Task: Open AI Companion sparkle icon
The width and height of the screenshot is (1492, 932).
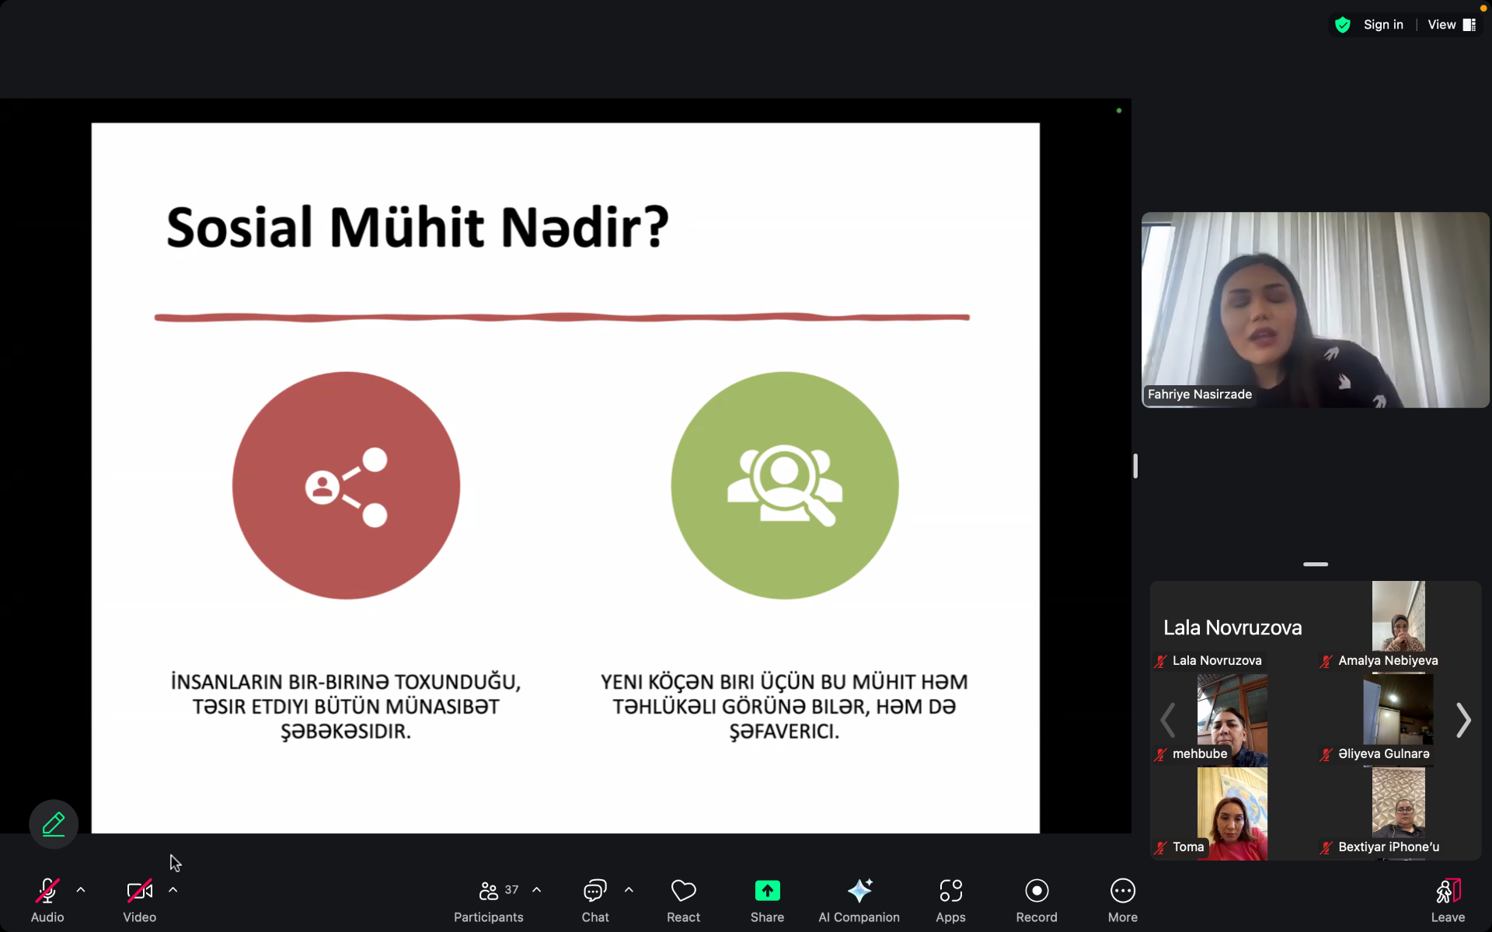Action: [x=859, y=892]
